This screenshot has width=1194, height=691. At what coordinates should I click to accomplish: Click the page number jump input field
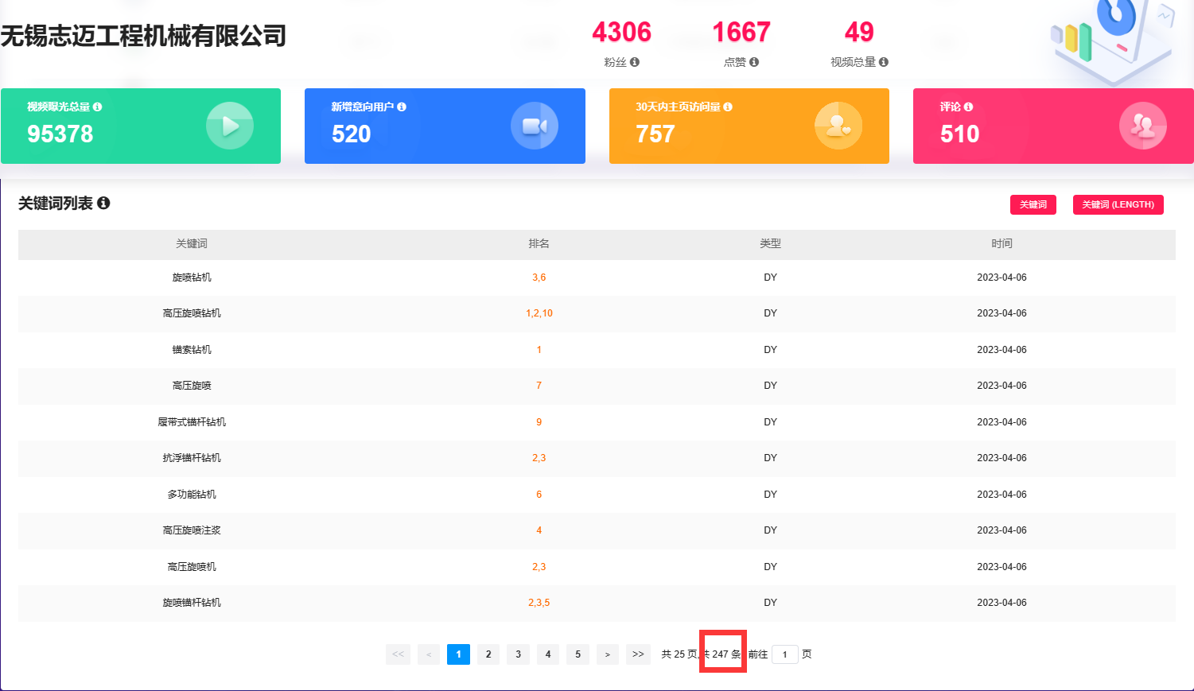tap(784, 654)
